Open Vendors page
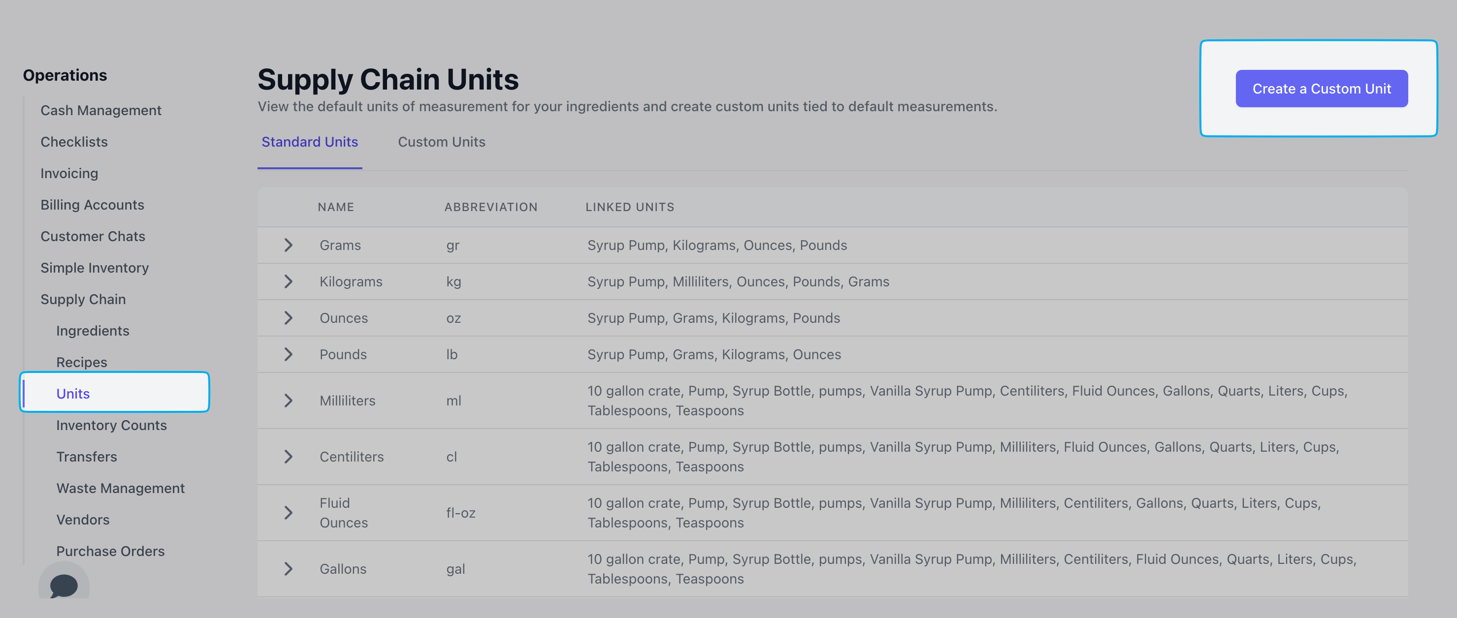 pyautogui.click(x=83, y=520)
